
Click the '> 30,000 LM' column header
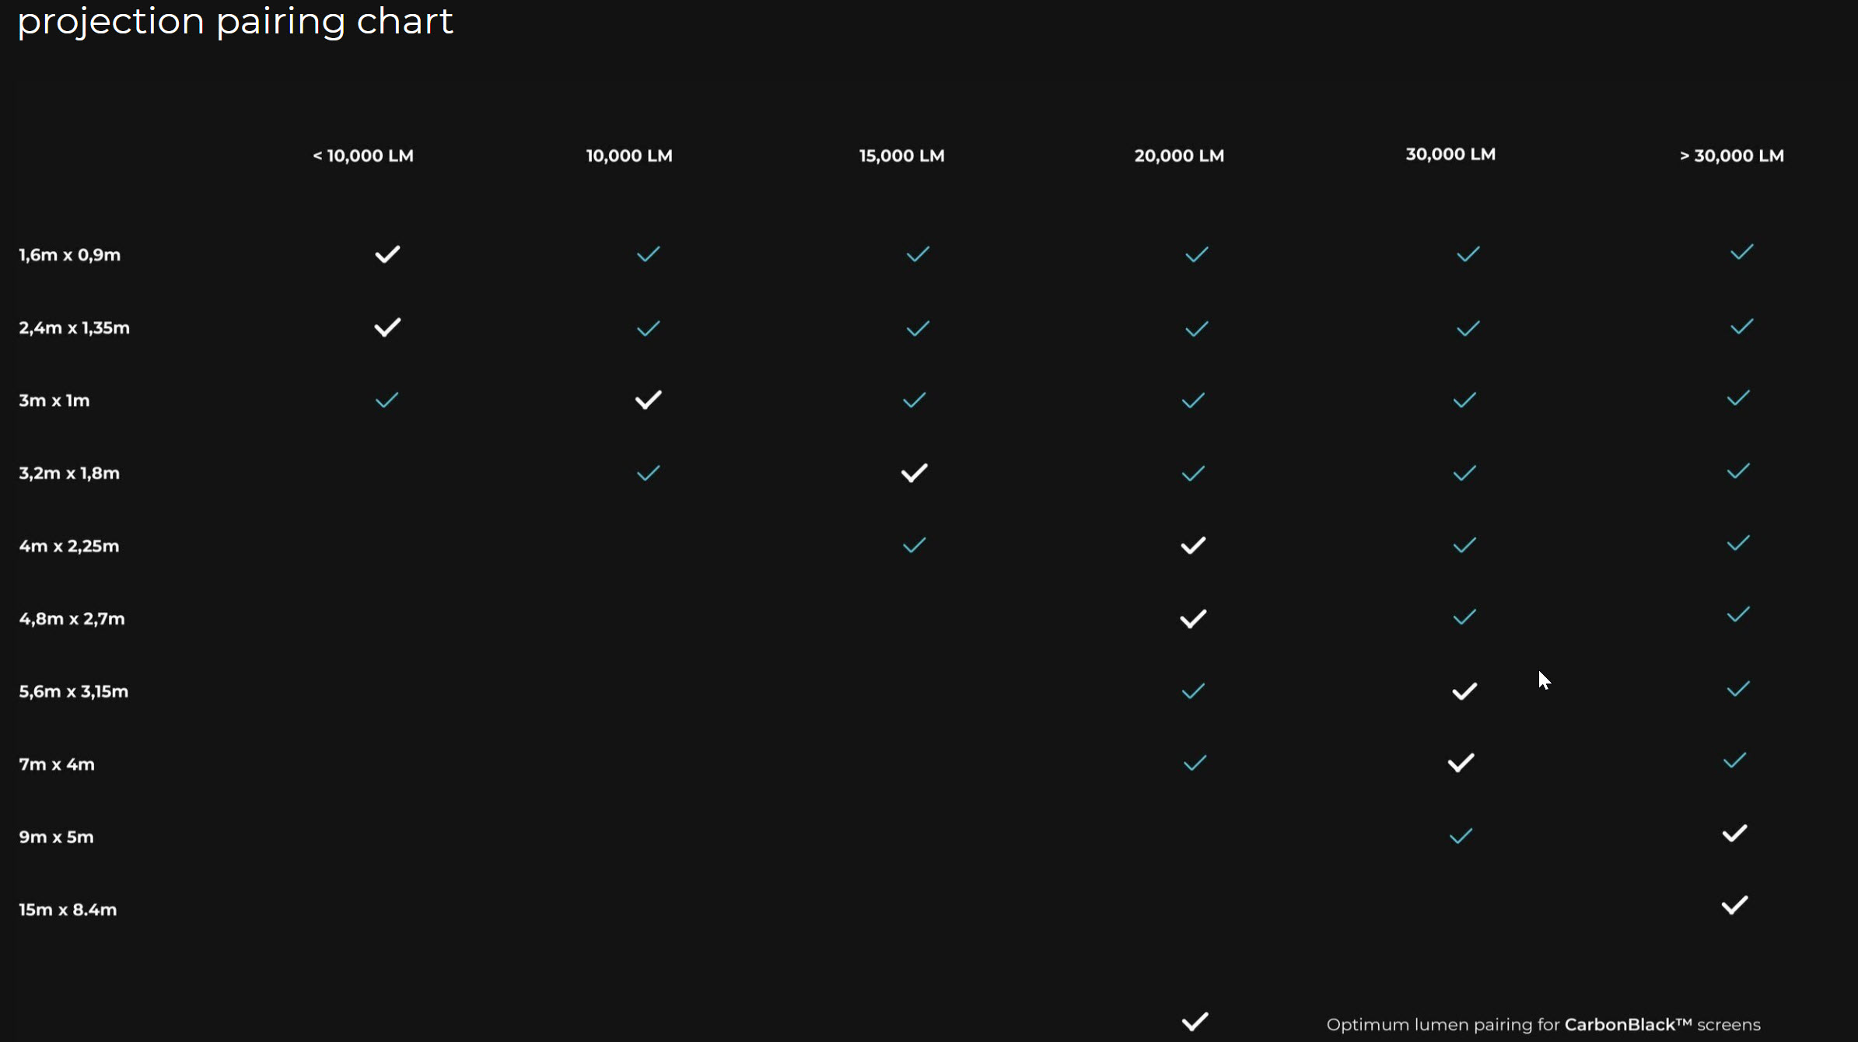coord(1731,156)
